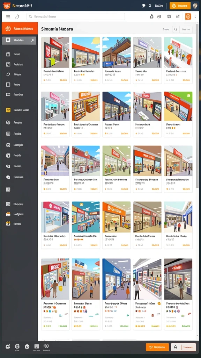Open the teal-floored mall thumbnail

click(x=86, y=217)
